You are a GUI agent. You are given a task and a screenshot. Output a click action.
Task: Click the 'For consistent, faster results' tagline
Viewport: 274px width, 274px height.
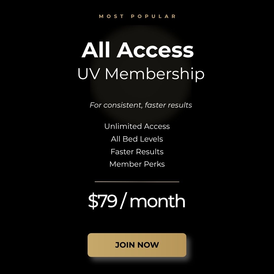point(141,105)
